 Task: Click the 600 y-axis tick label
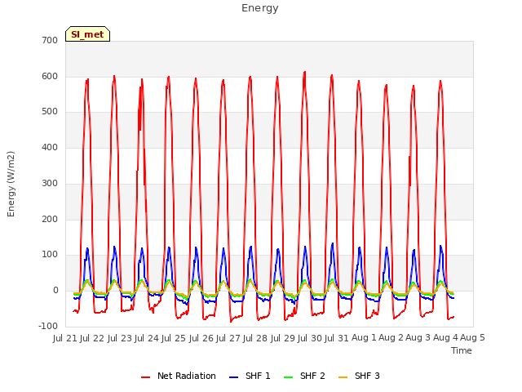pos(50,76)
